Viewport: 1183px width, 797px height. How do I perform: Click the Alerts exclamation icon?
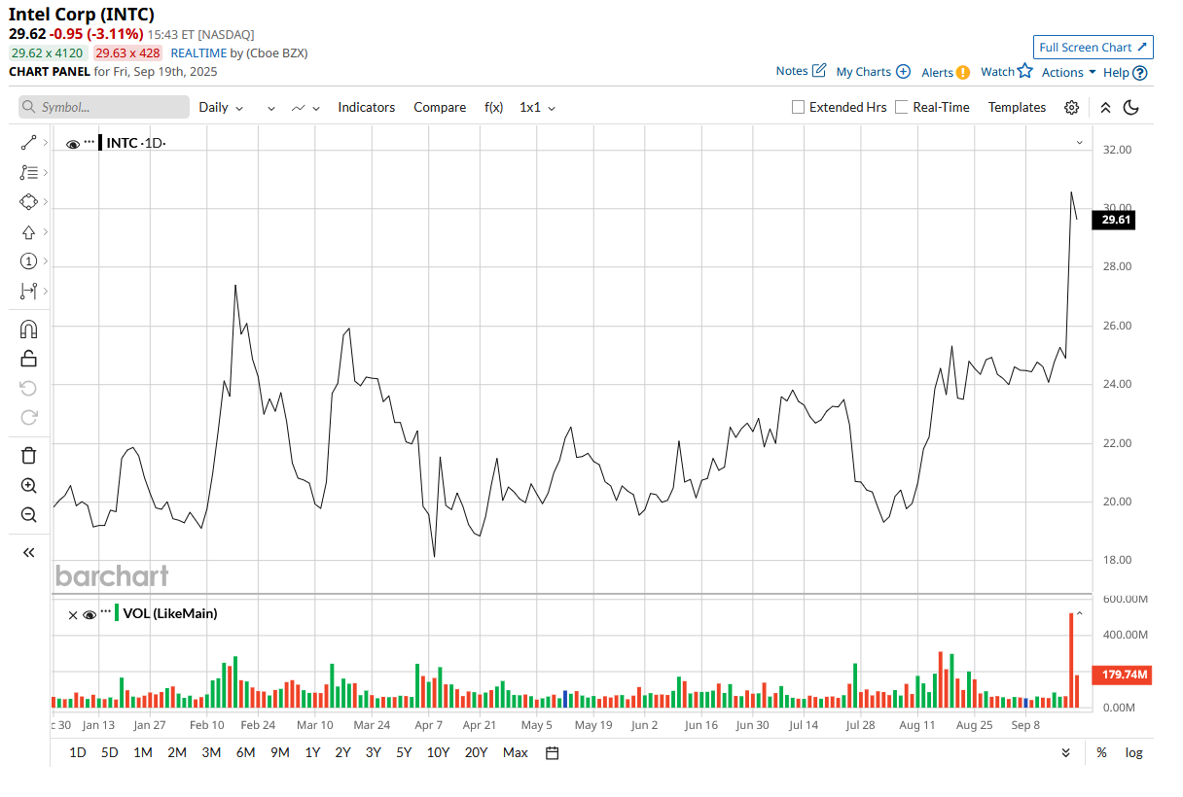(962, 72)
